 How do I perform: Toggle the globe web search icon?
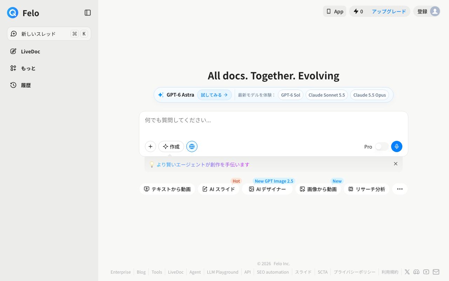[x=192, y=146]
